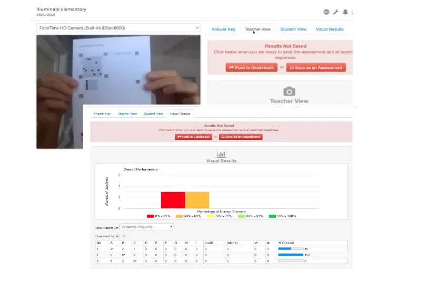Click the large 'Results Not Saved' heading
446x282 pixels.
tap(285, 46)
